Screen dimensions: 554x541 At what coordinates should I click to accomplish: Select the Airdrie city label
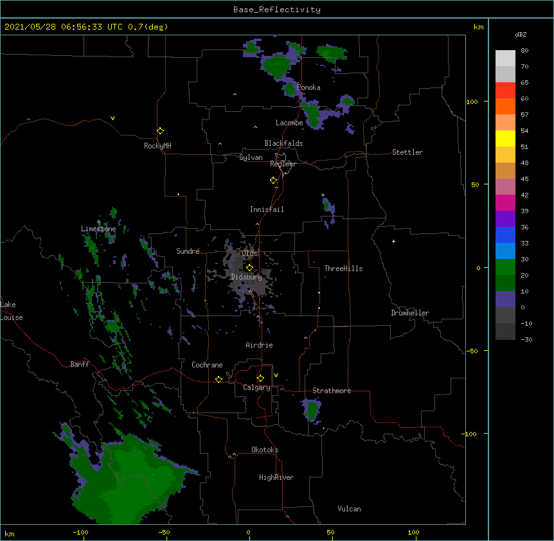coord(260,345)
